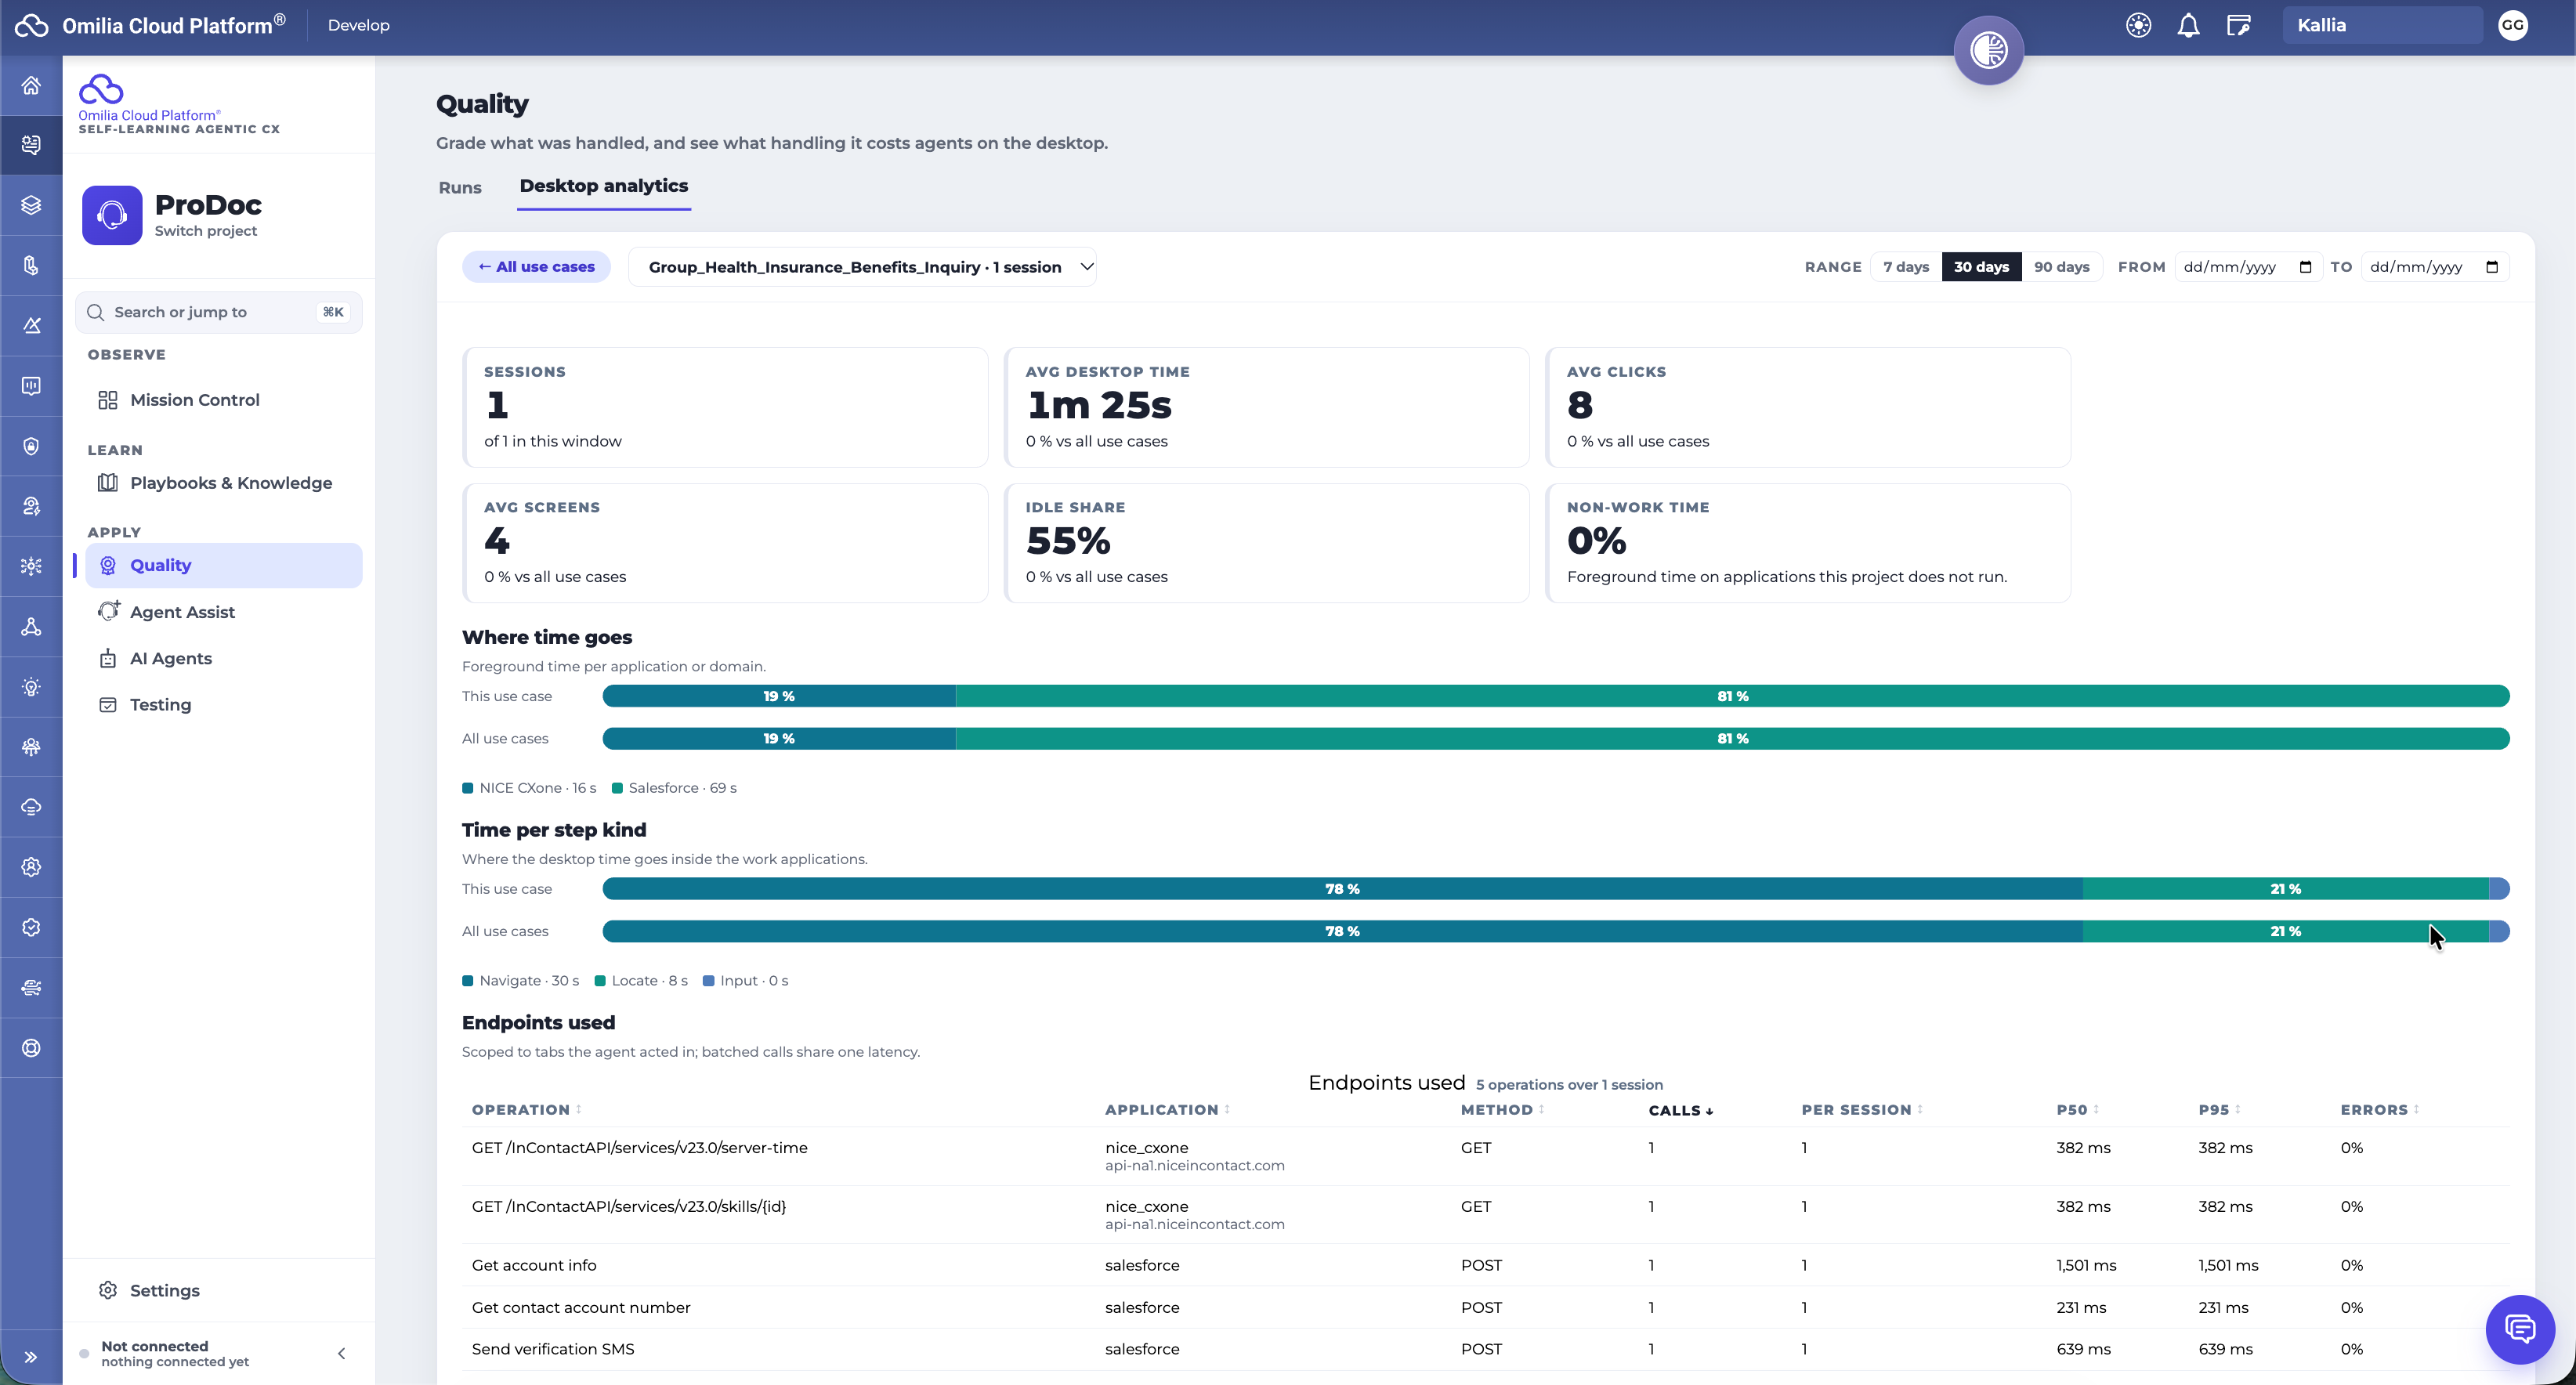Open the home icon in left rail
This screenshot has width=2576, height=1385.
[x=31, y=85]
